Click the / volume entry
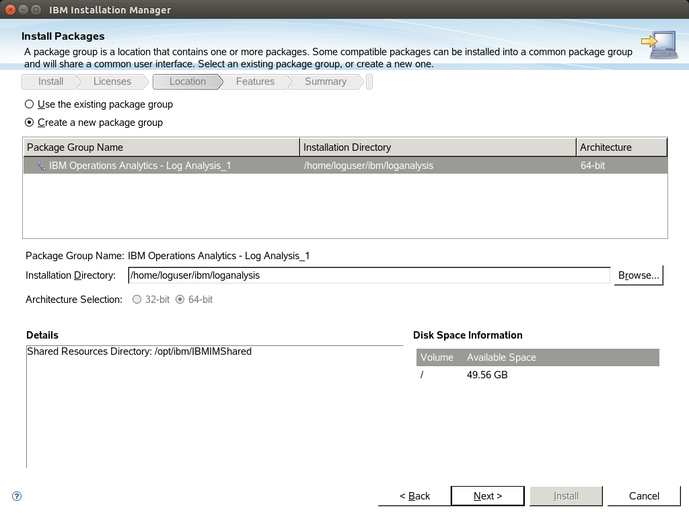689x517 pixels. coord(422,375)
